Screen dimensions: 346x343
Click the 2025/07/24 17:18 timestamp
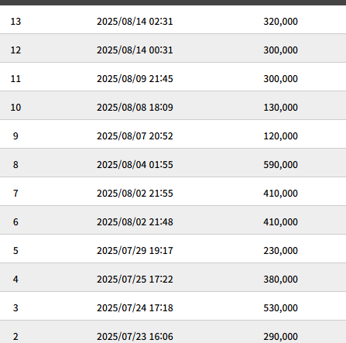coord(135,308)
